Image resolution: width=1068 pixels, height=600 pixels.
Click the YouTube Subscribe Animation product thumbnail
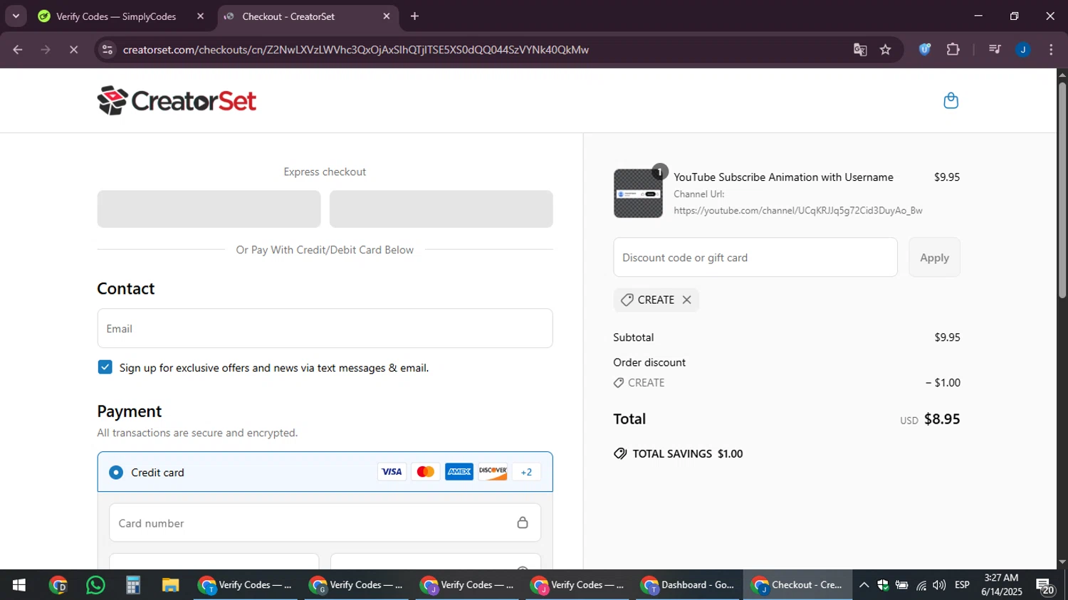[638, 194]
